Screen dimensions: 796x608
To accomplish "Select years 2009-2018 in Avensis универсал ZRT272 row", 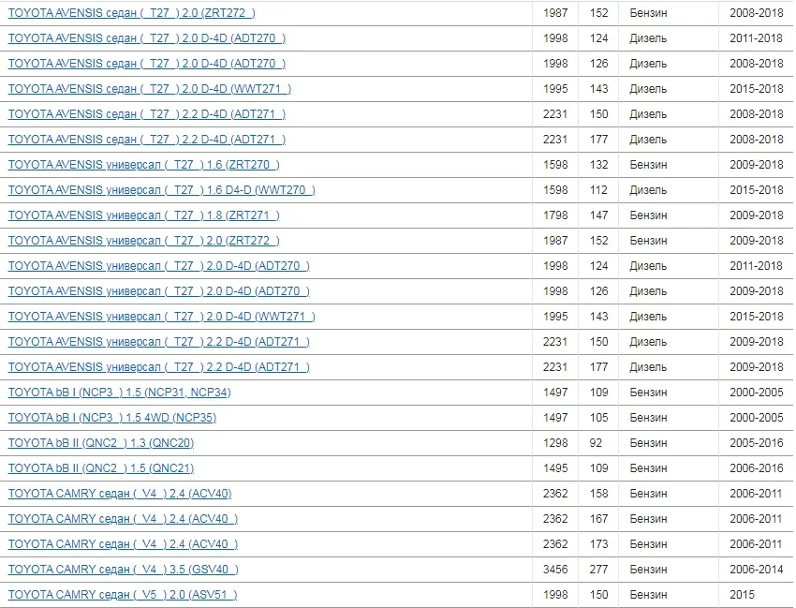I will tap(757, 240).
